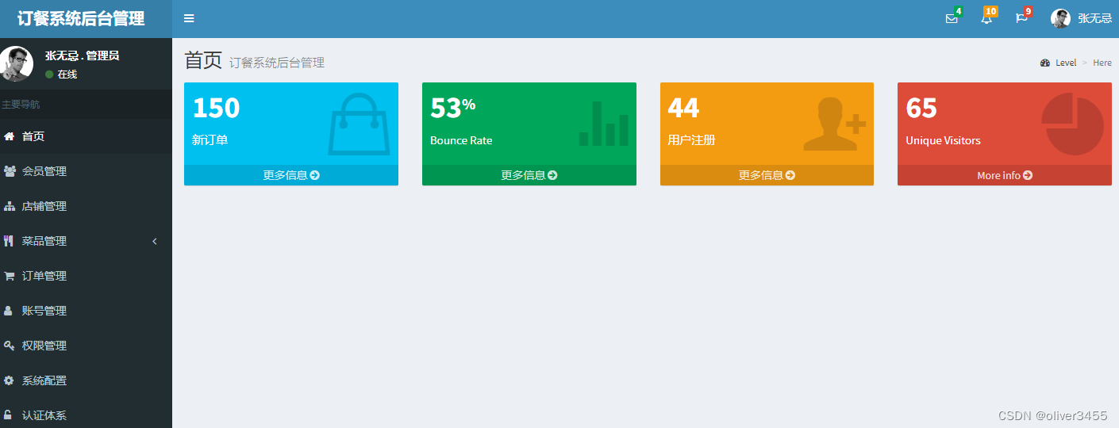Viewport: 1119px width, 428px height.
Task: Click the sidebar profile picture of 张无忌
Action: [16, 63]
